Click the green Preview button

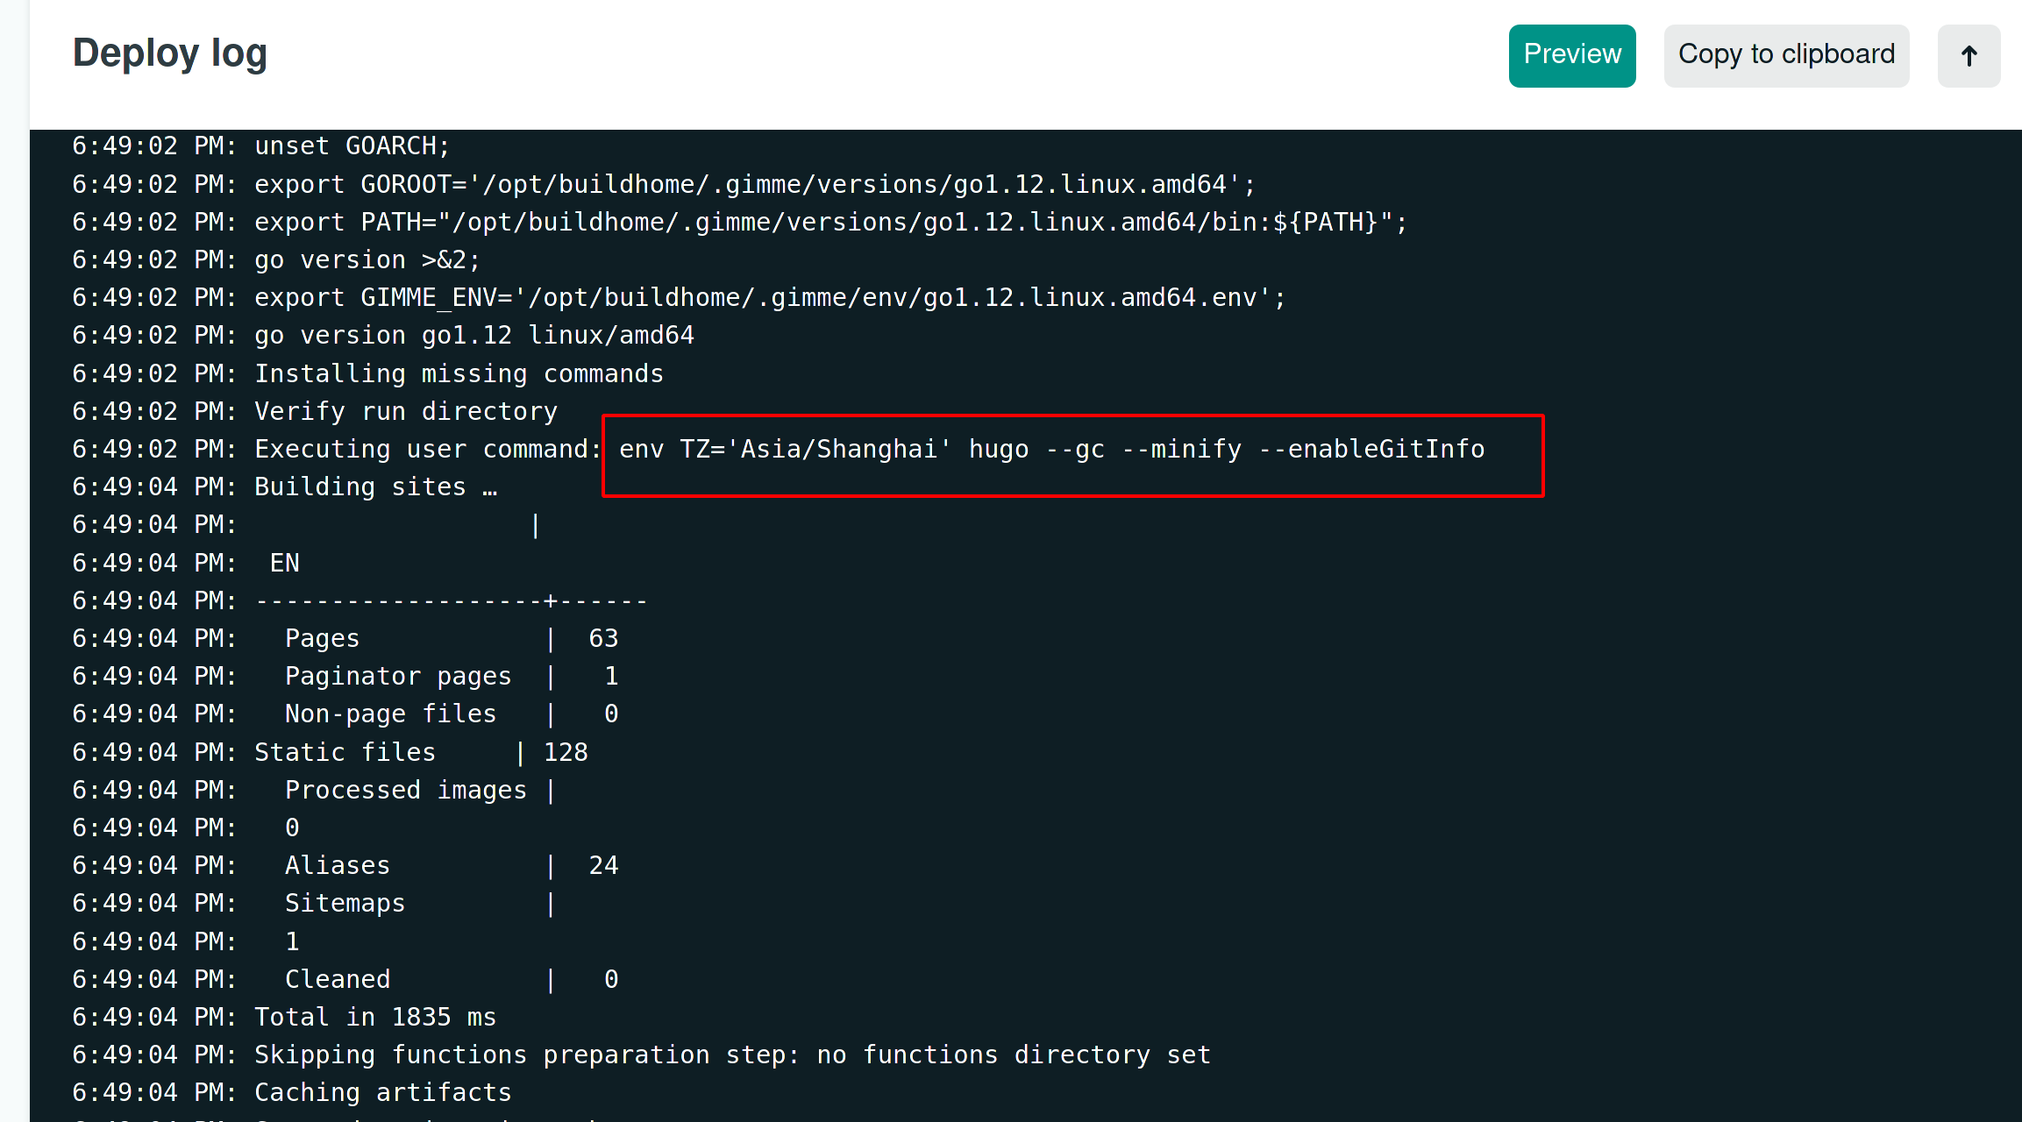point(1572,55)
